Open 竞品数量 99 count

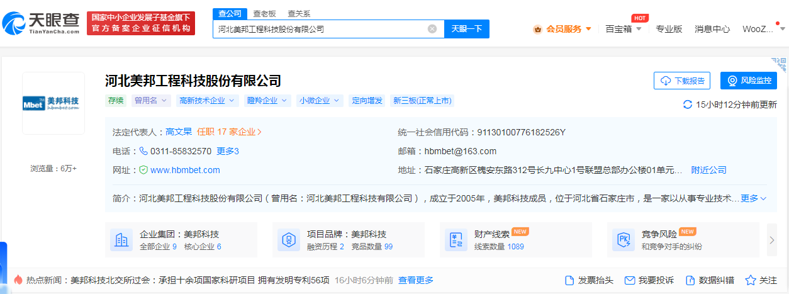[x=372, y=247]
